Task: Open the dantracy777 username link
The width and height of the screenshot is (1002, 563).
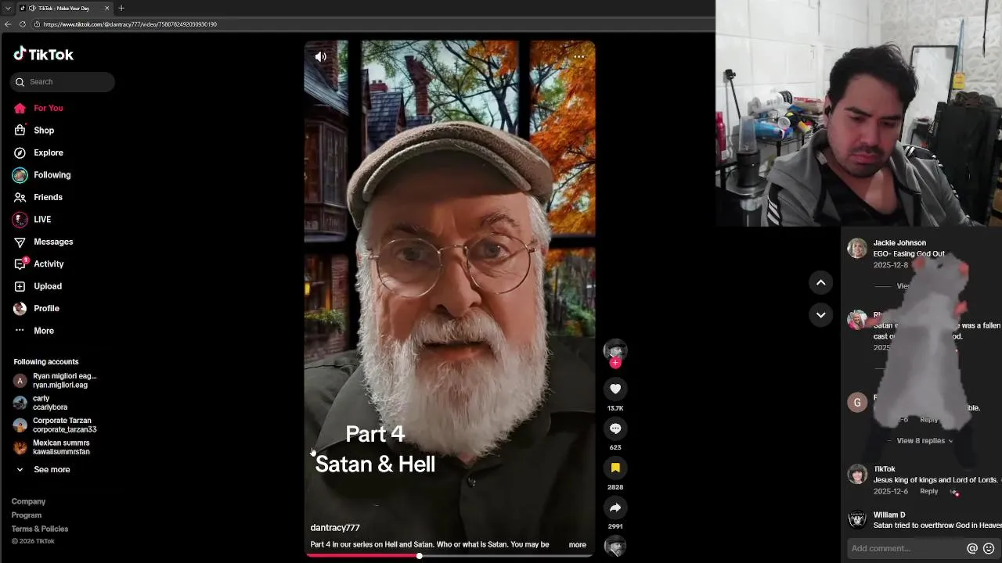Action: (x=335, y=528)
